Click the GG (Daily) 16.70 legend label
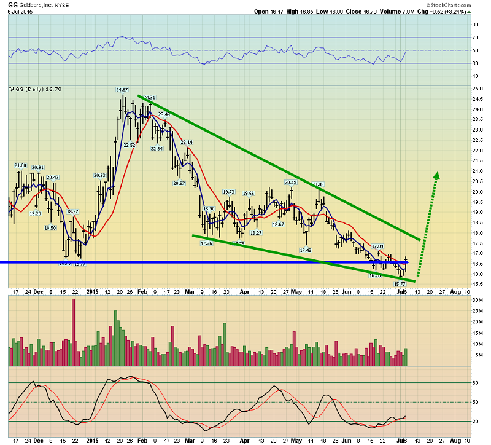Screen dimensions: 491x445 click(x=38, y=89)
